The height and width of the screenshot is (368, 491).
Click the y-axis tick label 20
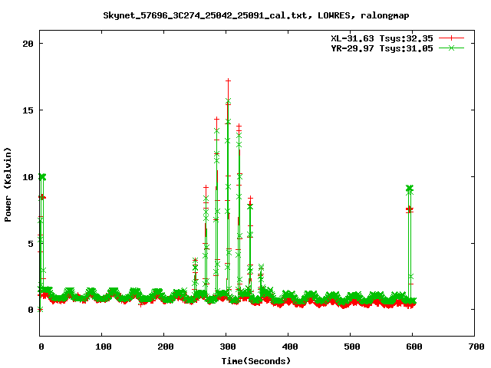[28, 44]
